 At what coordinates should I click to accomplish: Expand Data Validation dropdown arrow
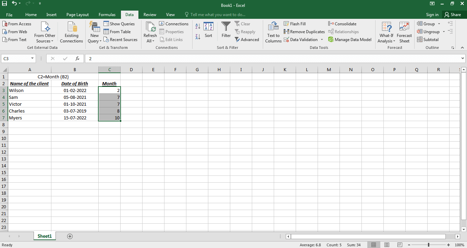[322, 40]
